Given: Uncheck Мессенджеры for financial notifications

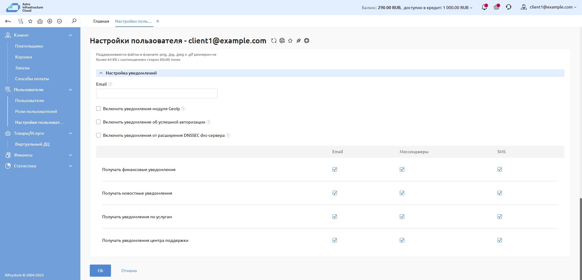Looking at the screenshot, I should pos(402,170).
